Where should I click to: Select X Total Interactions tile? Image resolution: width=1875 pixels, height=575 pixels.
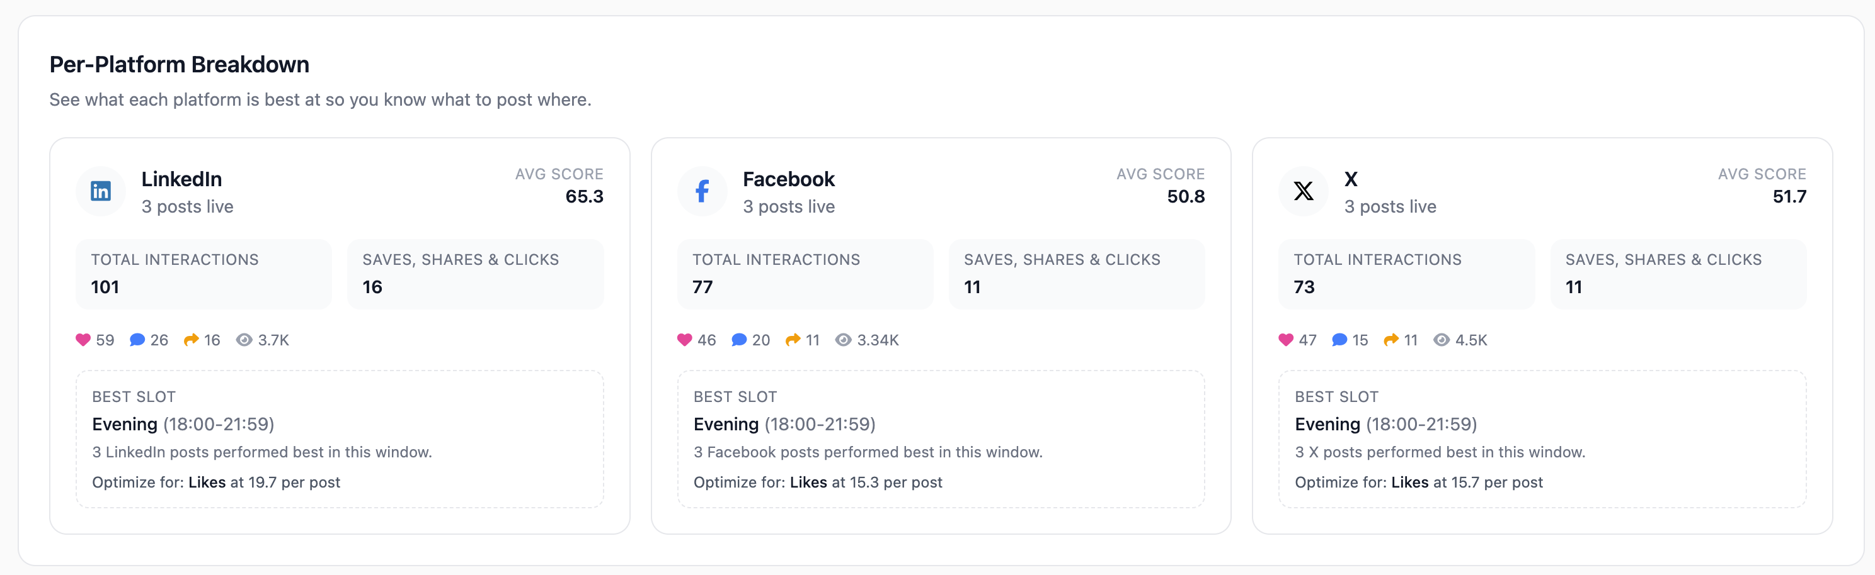pyautogui.click(x=1406, y=274)
